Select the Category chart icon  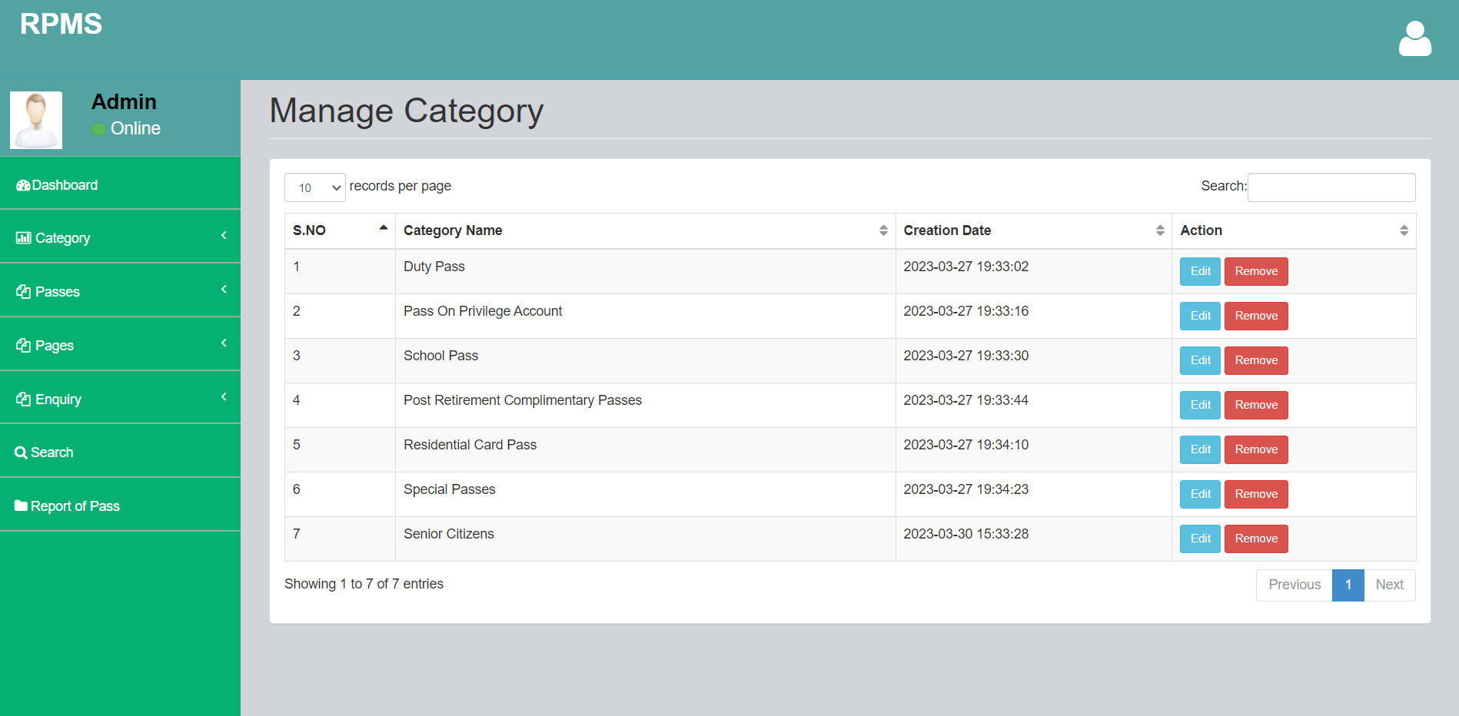[23, 237]
